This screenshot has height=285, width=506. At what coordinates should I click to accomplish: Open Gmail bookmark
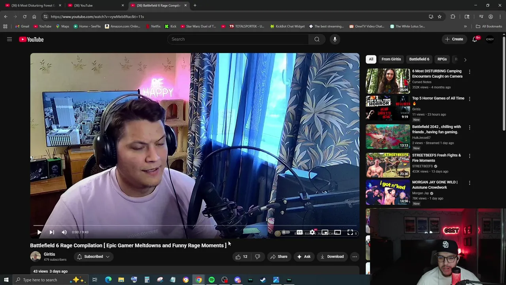[22, 27]
